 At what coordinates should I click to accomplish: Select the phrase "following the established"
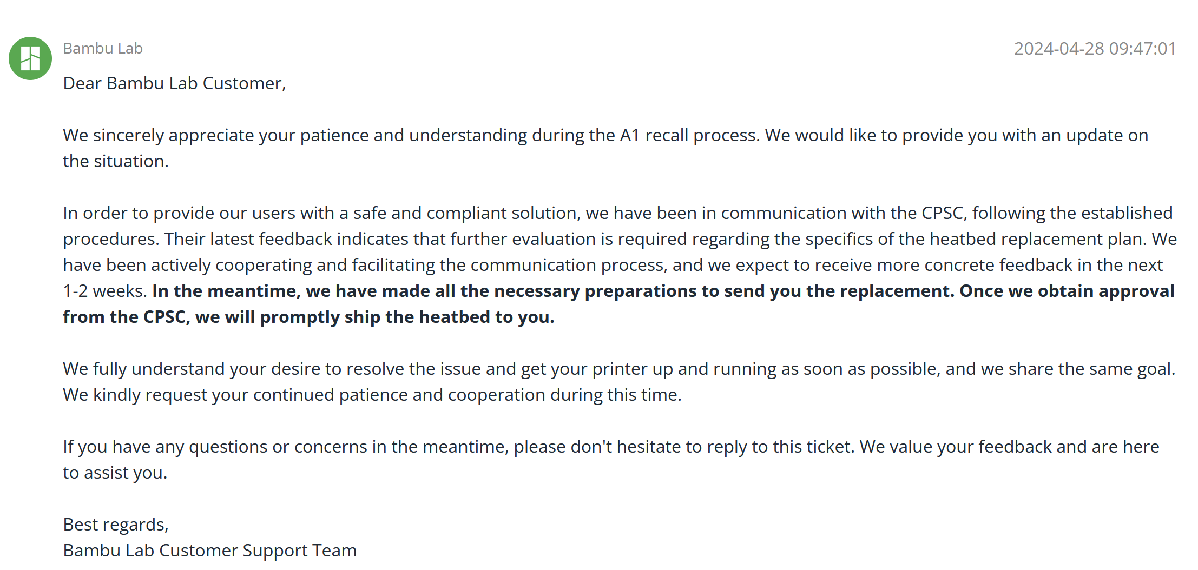(1072, 213)
